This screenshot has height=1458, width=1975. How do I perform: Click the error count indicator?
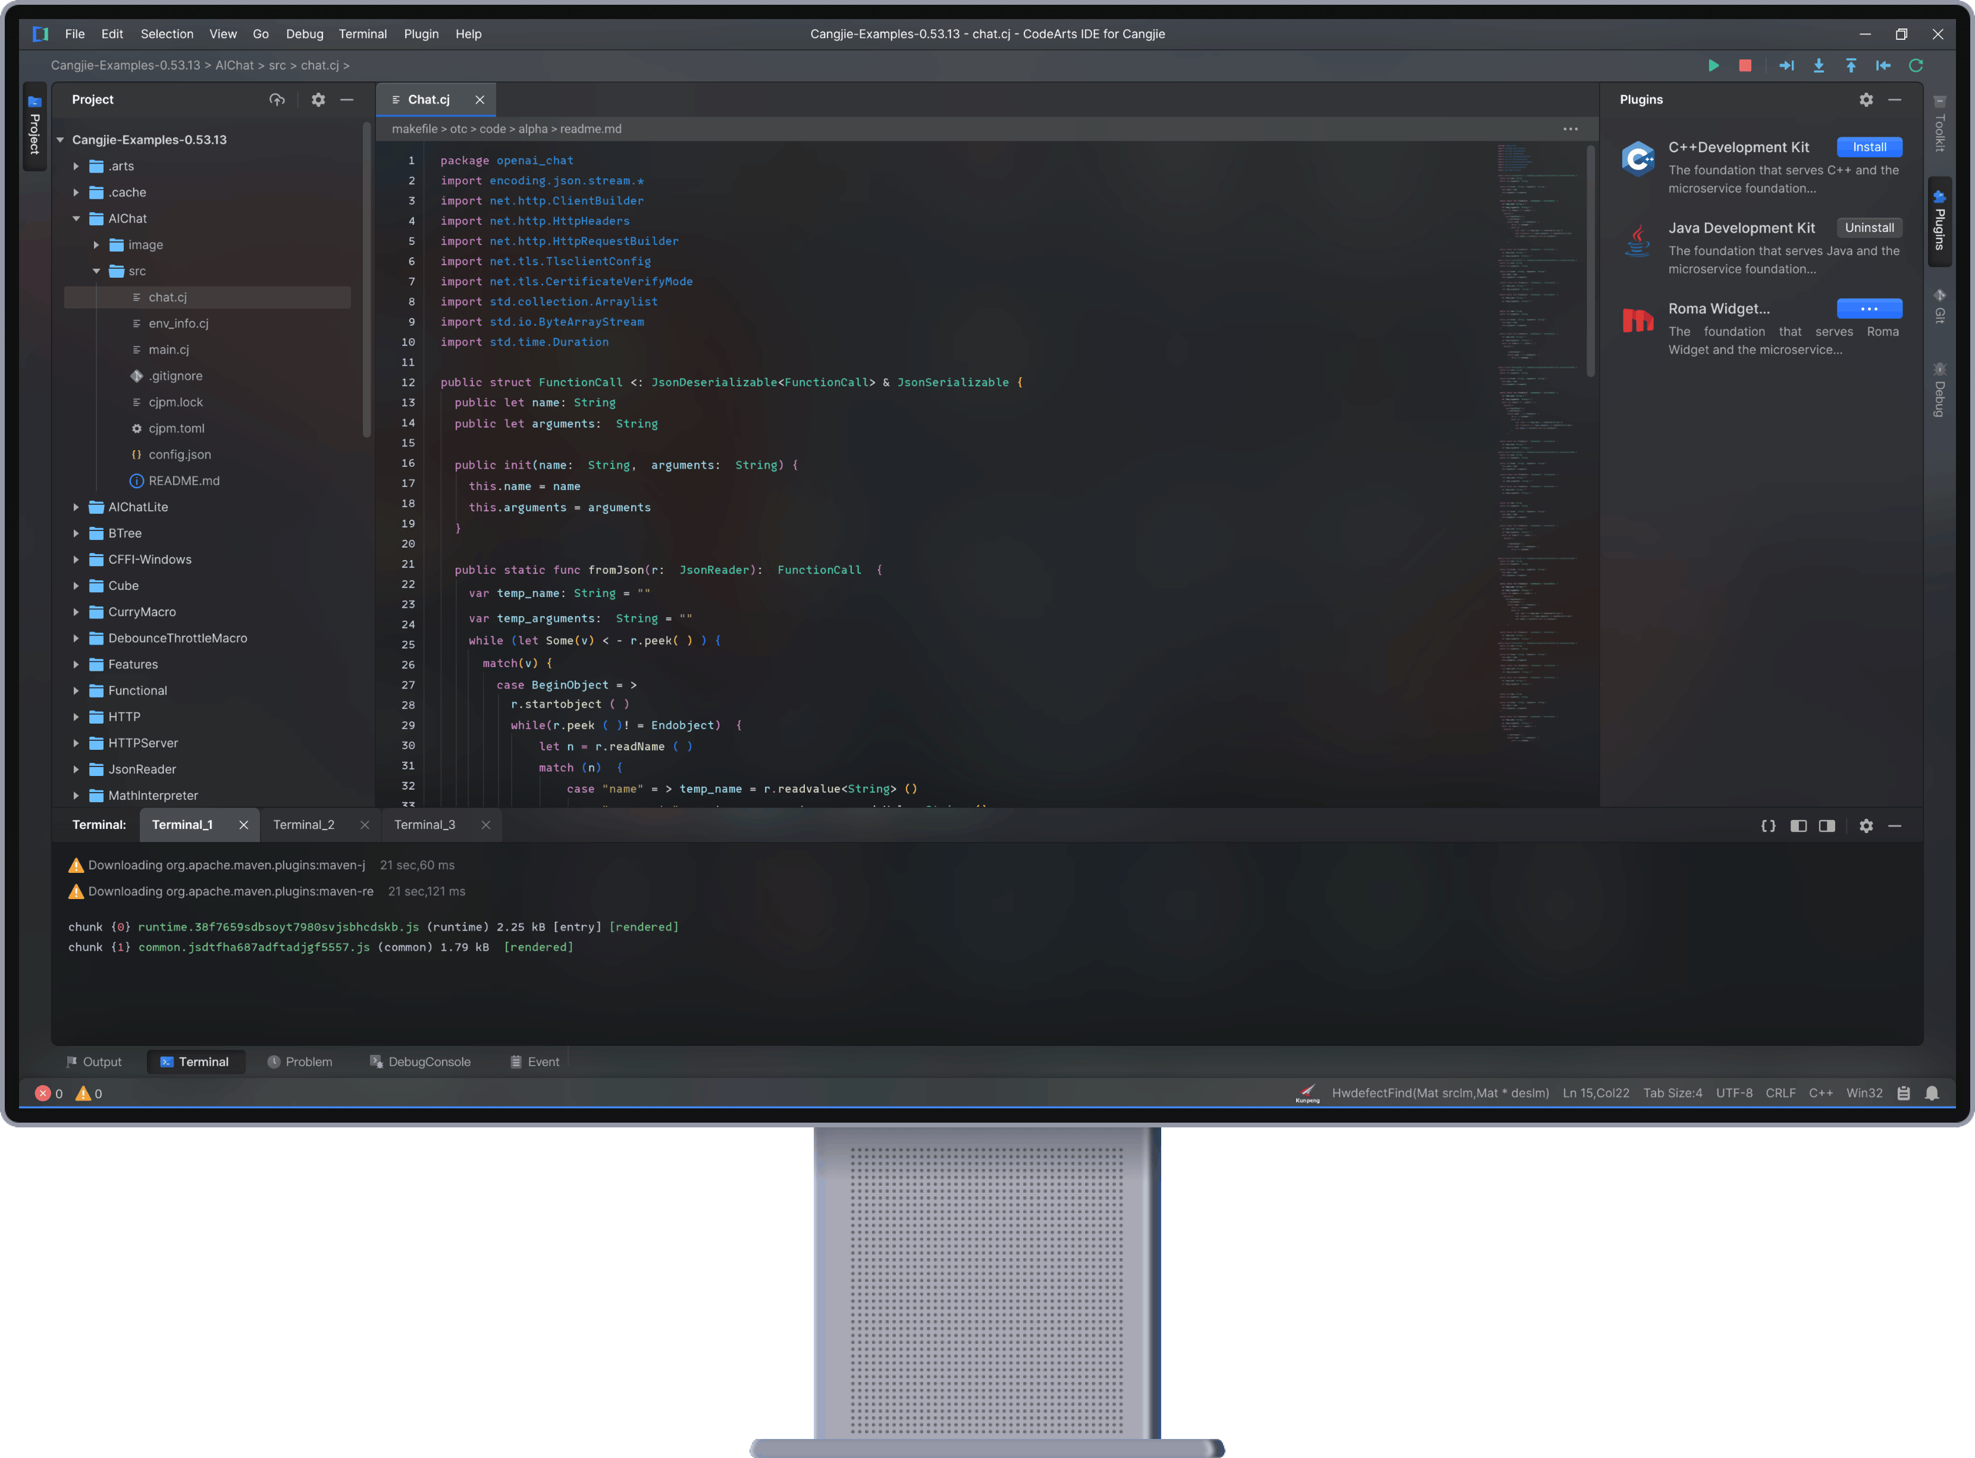[49, 1093]
